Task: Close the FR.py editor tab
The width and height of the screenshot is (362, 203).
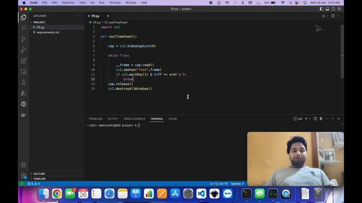Action: click(108, 16)
